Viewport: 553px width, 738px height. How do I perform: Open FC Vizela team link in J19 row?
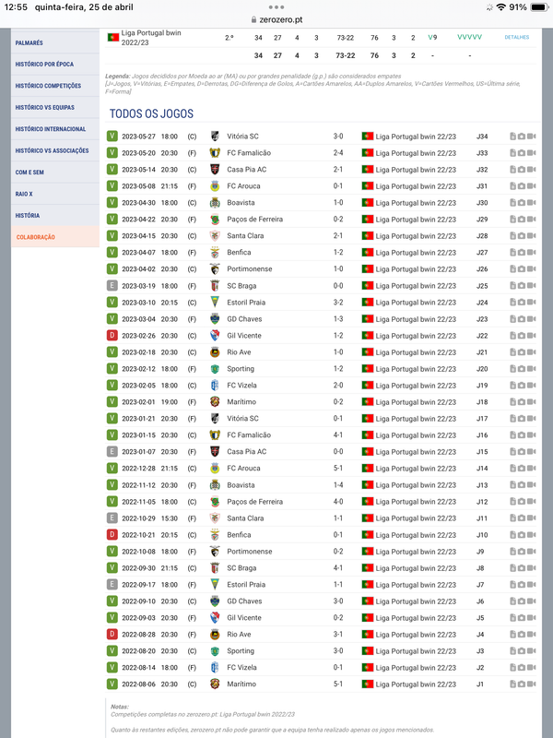[x=241, y=386]
